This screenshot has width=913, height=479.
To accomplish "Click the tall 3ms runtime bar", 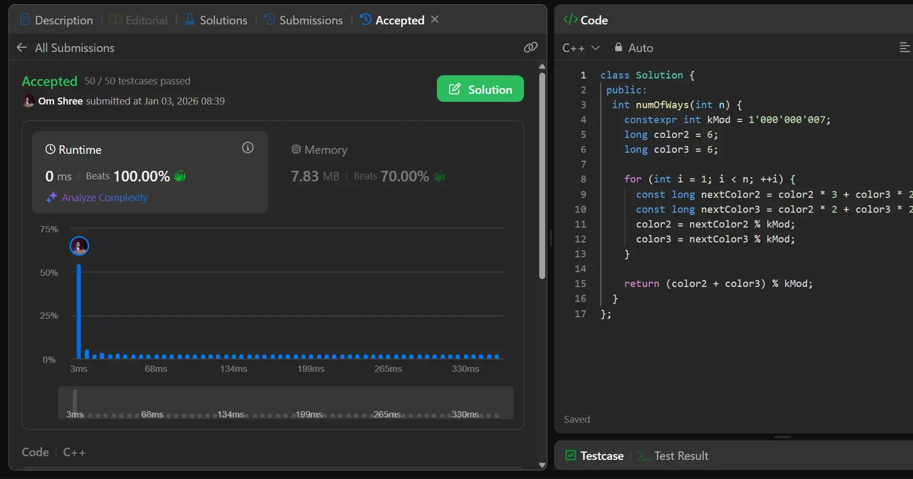I will [x=79, y=311].
